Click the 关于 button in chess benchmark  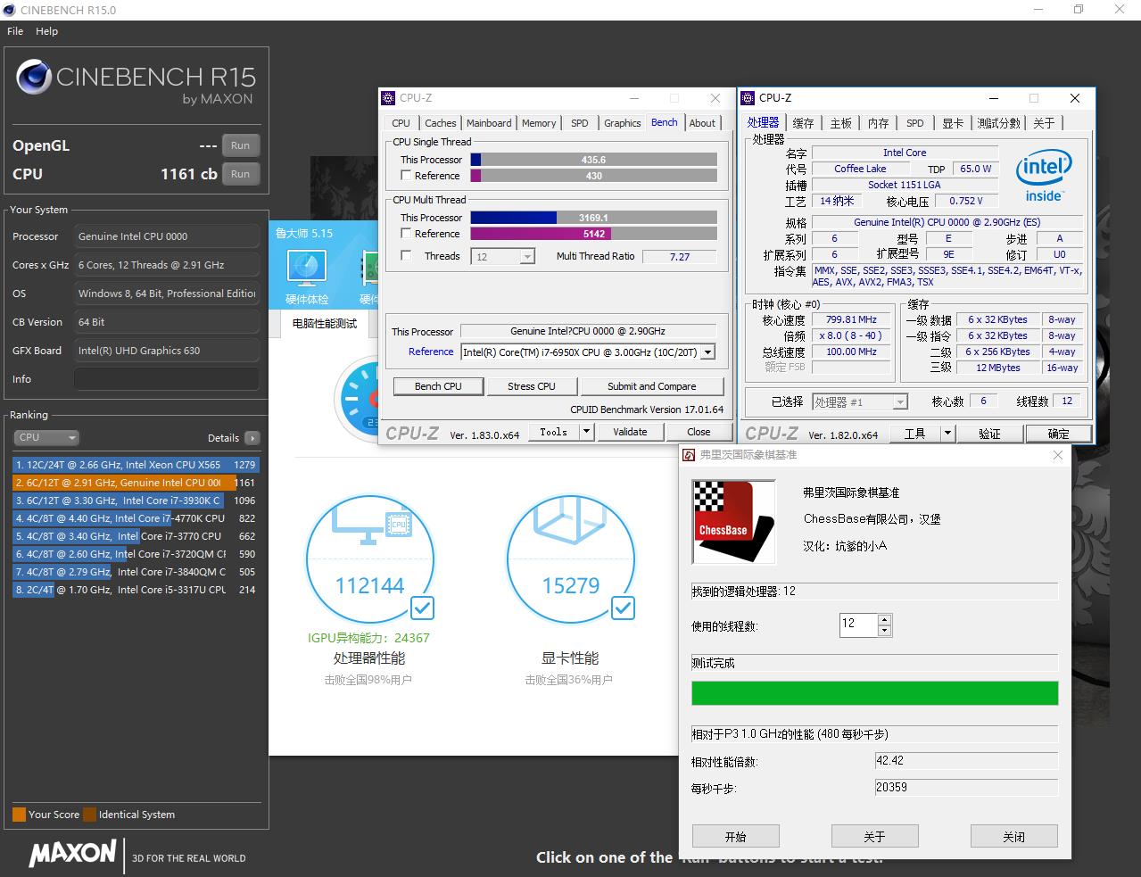pyautogui.click(x=875, y=837)
